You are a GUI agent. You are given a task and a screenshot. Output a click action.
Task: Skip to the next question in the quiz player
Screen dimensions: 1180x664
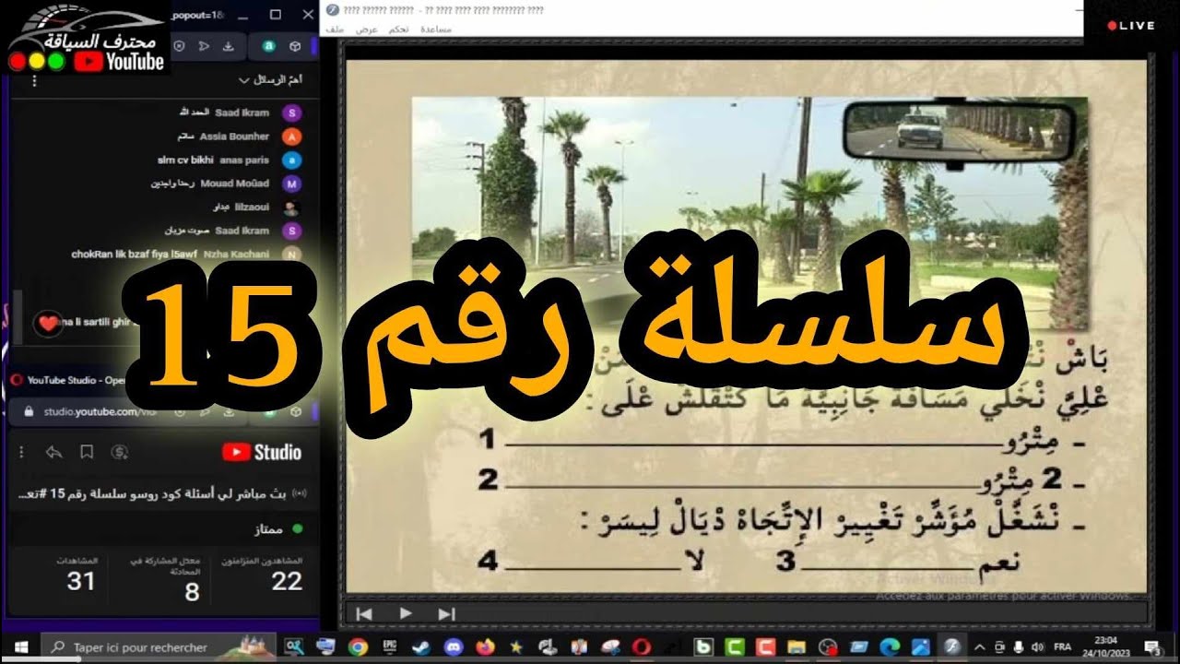pyautogui.click(x=447, y=613)
